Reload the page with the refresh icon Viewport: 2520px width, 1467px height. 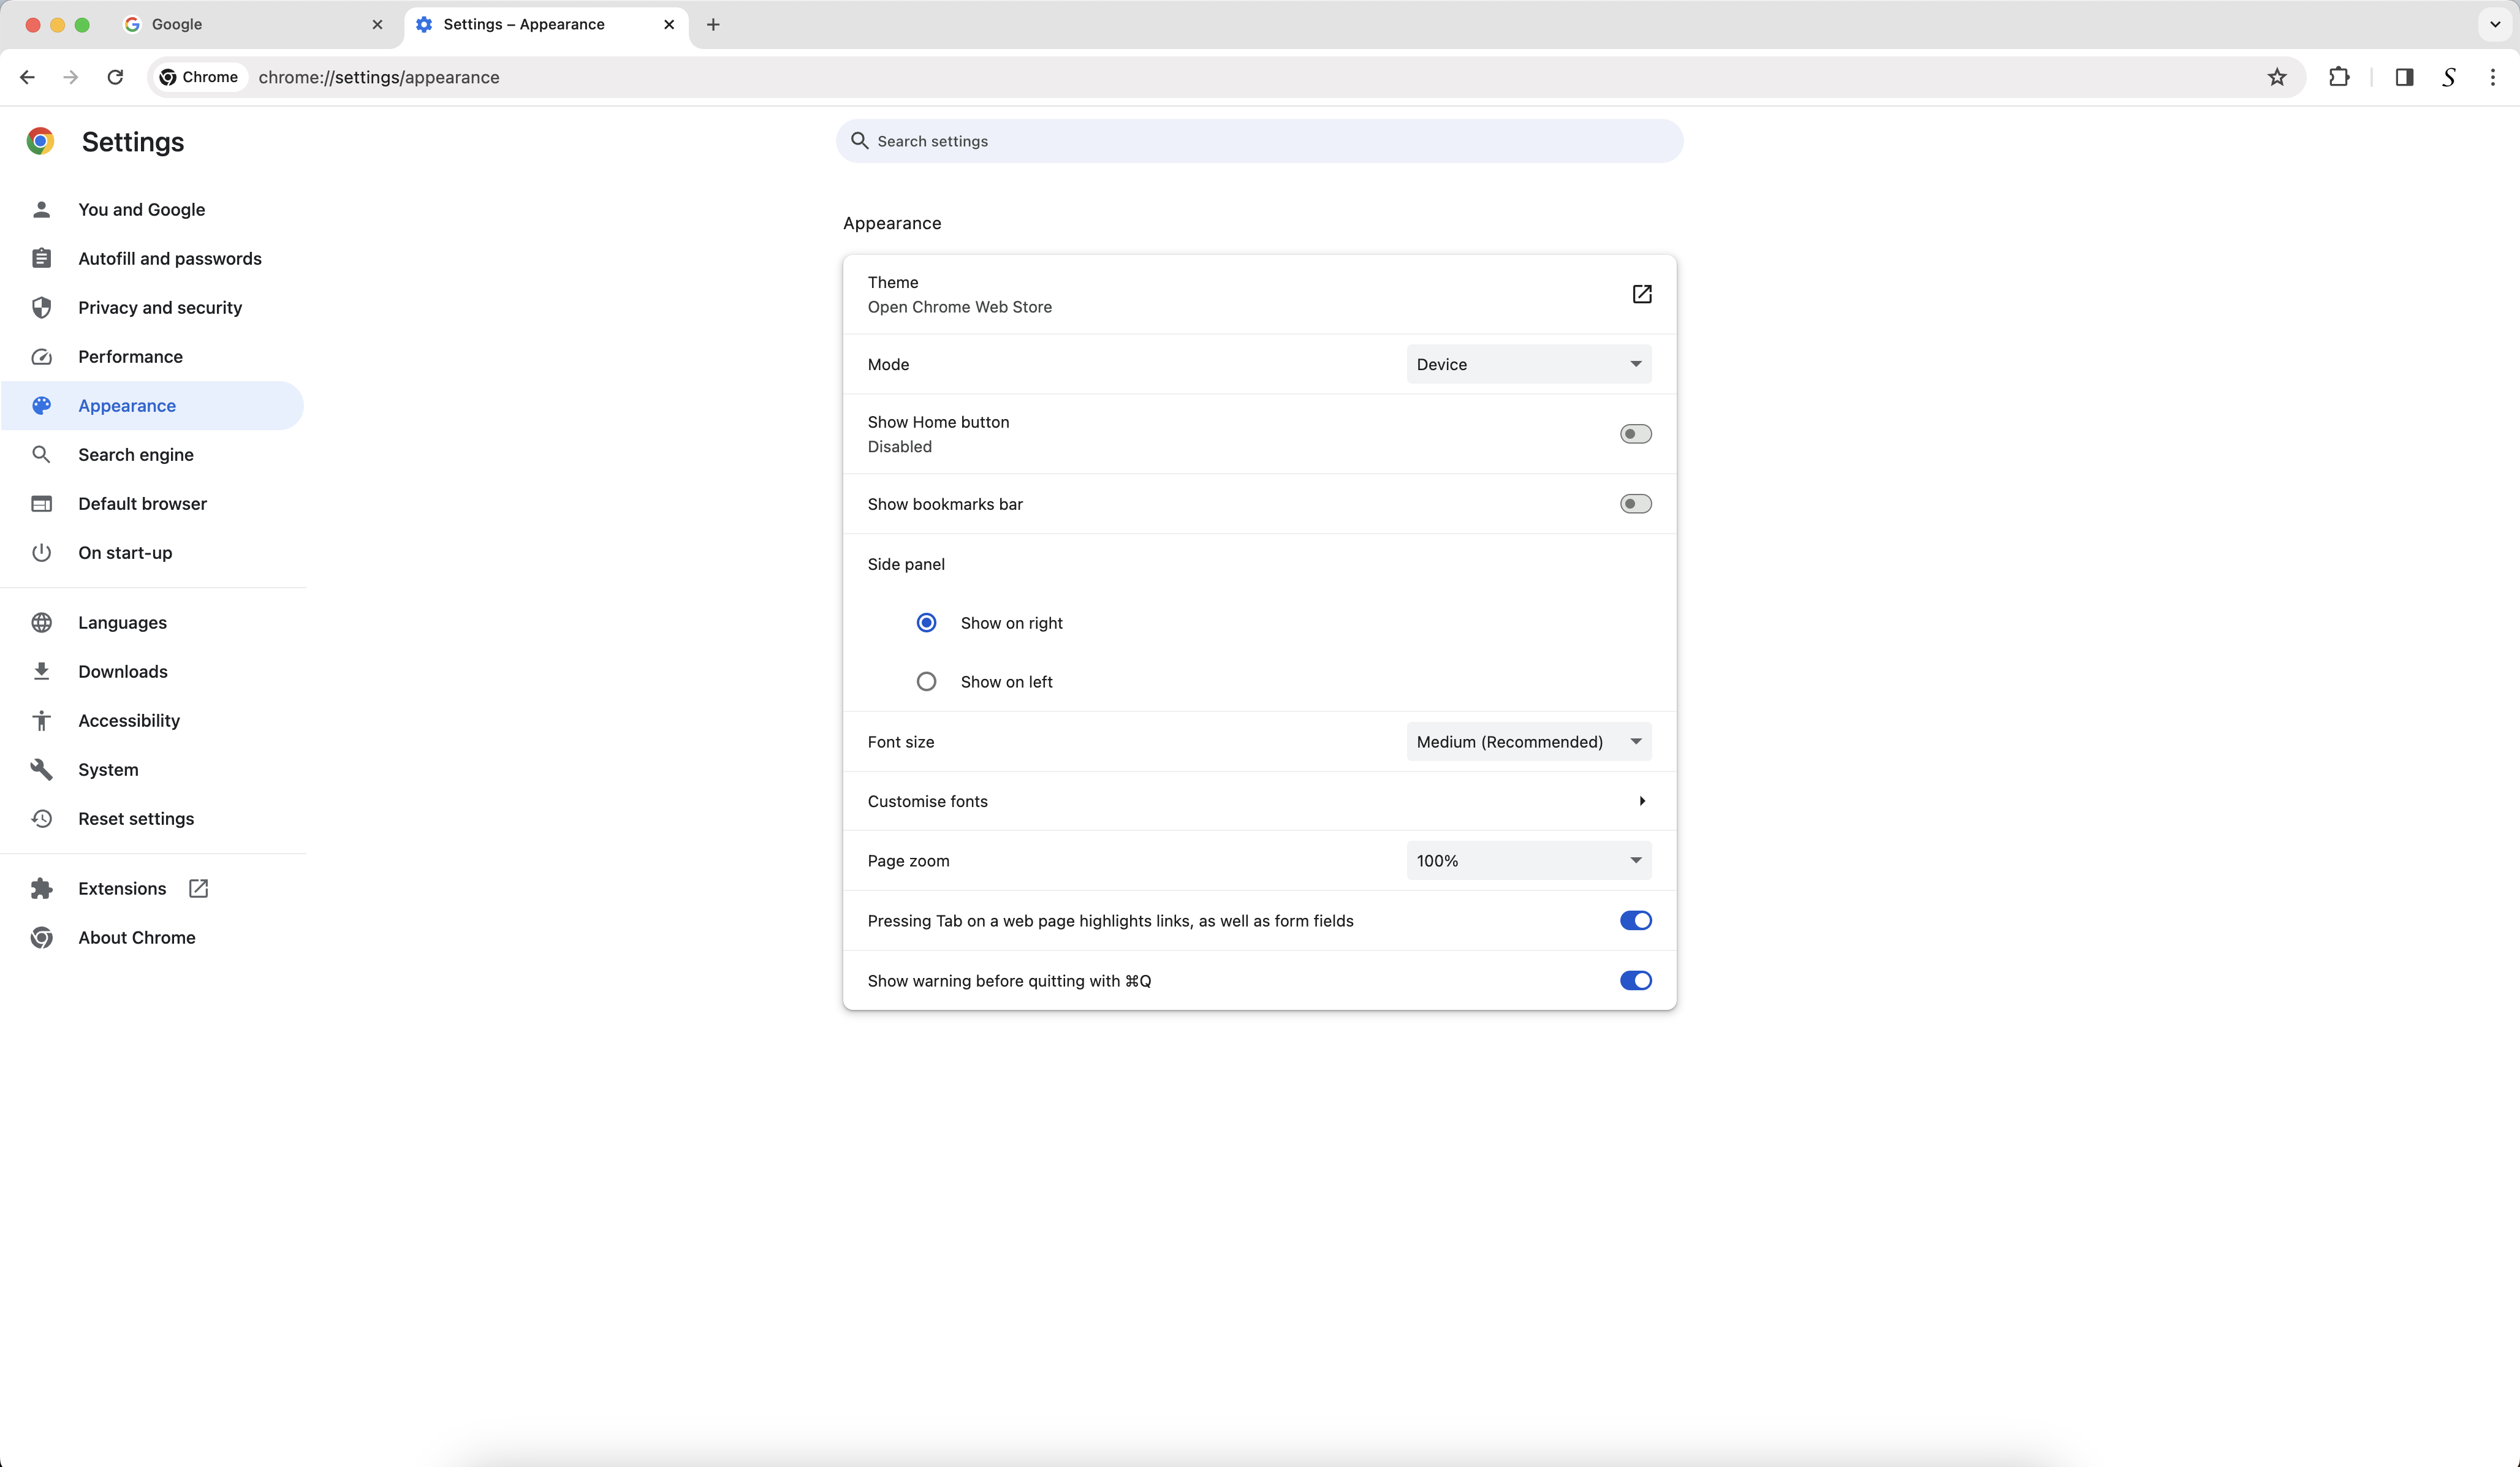[x=115, y=77]
